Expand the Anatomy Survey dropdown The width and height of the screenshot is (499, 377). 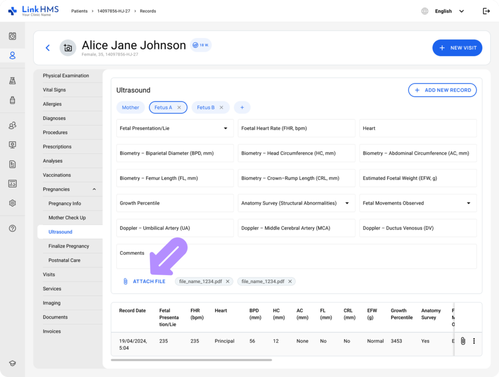point(347,203)
